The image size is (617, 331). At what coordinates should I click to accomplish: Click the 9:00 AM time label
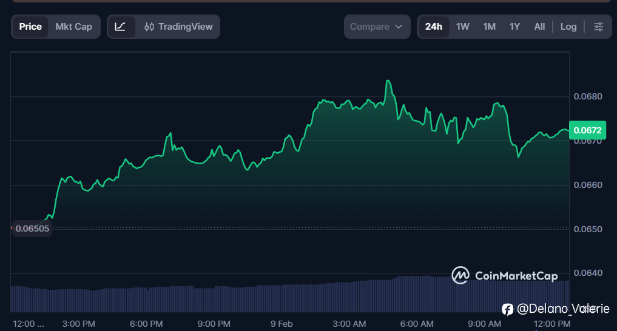pyautogui.click(x=484, y=324)
